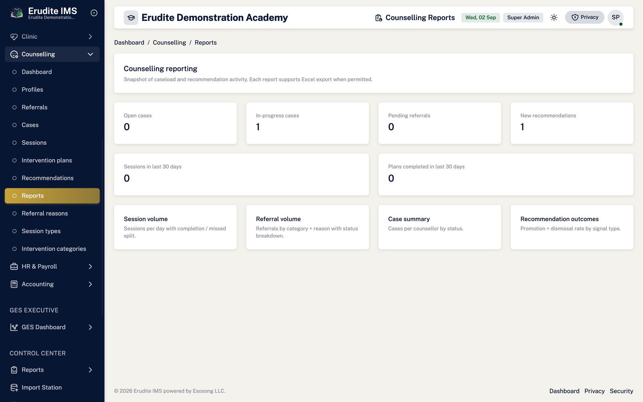The height and width of the screenshot is (402, 643).
Task: Click the Sessions bullet circle icon
Action: click(x=14, y=143)
